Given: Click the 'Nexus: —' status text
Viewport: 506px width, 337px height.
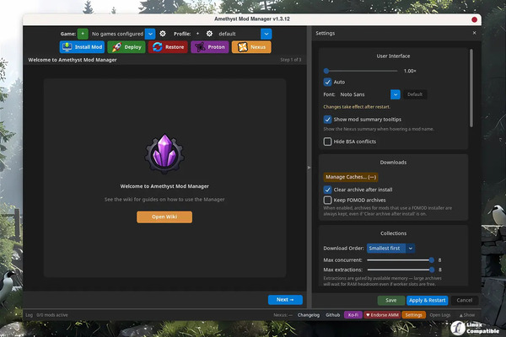Looking at the screenshot, I should tap(283, 315).
